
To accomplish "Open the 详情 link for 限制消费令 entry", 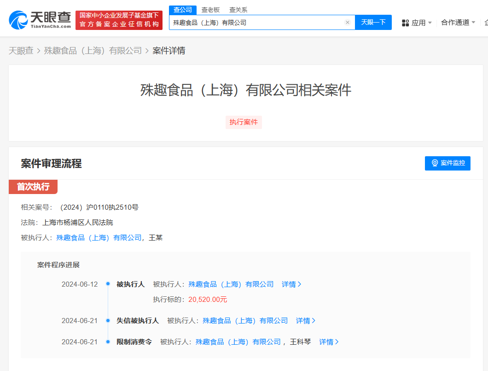I will [x=329, y=342].
